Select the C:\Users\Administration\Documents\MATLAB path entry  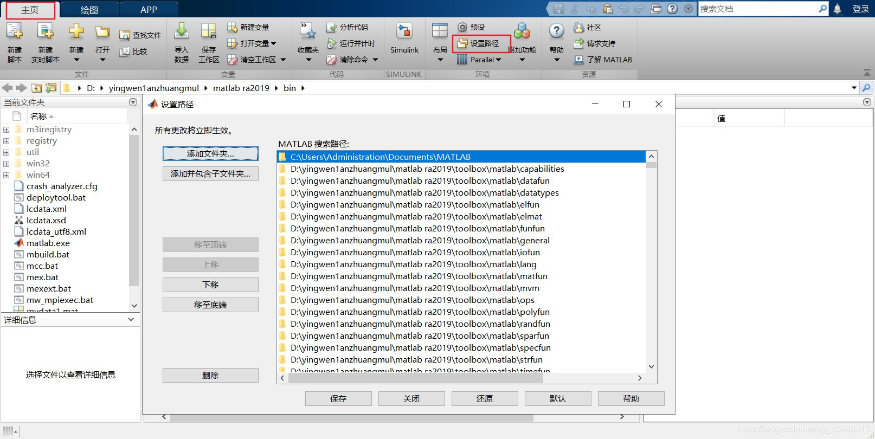pos(461,157)
